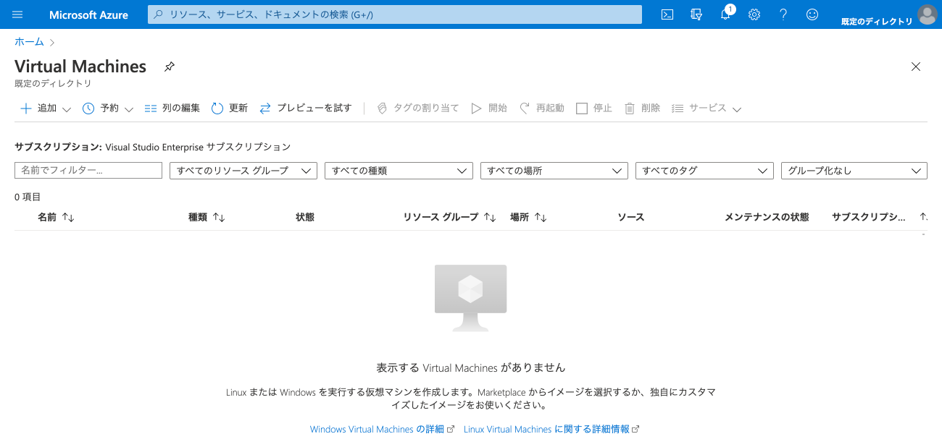This screenshot has width=942, height=447.
Task: Expand すべての場所 dropdown
Action: [554, 171]
